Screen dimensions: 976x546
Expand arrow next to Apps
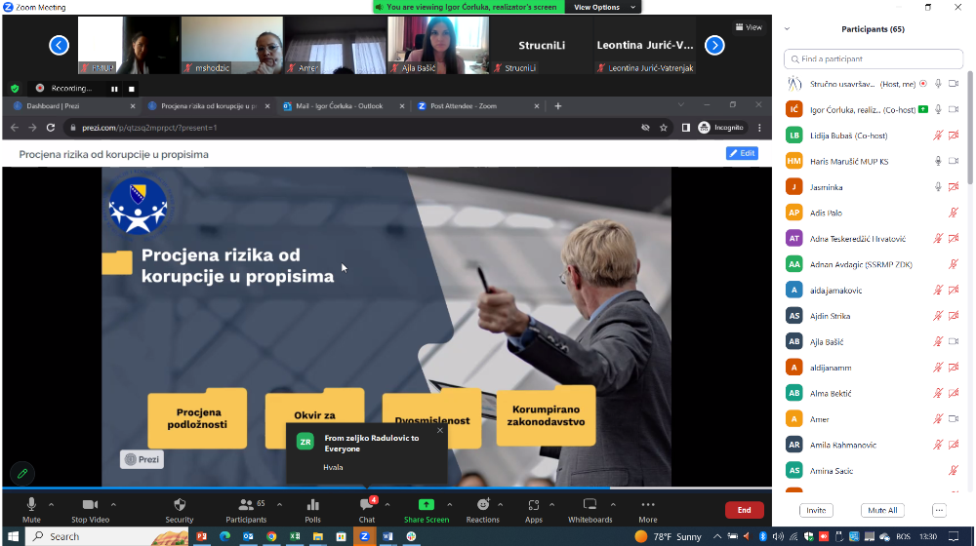coord(551,504)
